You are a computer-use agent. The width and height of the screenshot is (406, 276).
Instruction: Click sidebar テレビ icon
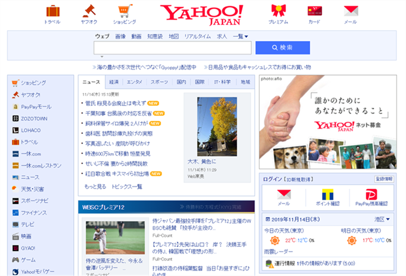[16, 224]
